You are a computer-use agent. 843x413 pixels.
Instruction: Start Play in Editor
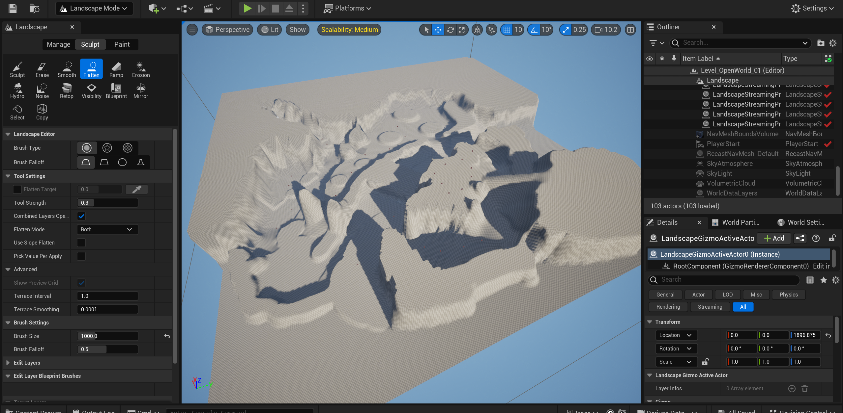tap(247, 8)
